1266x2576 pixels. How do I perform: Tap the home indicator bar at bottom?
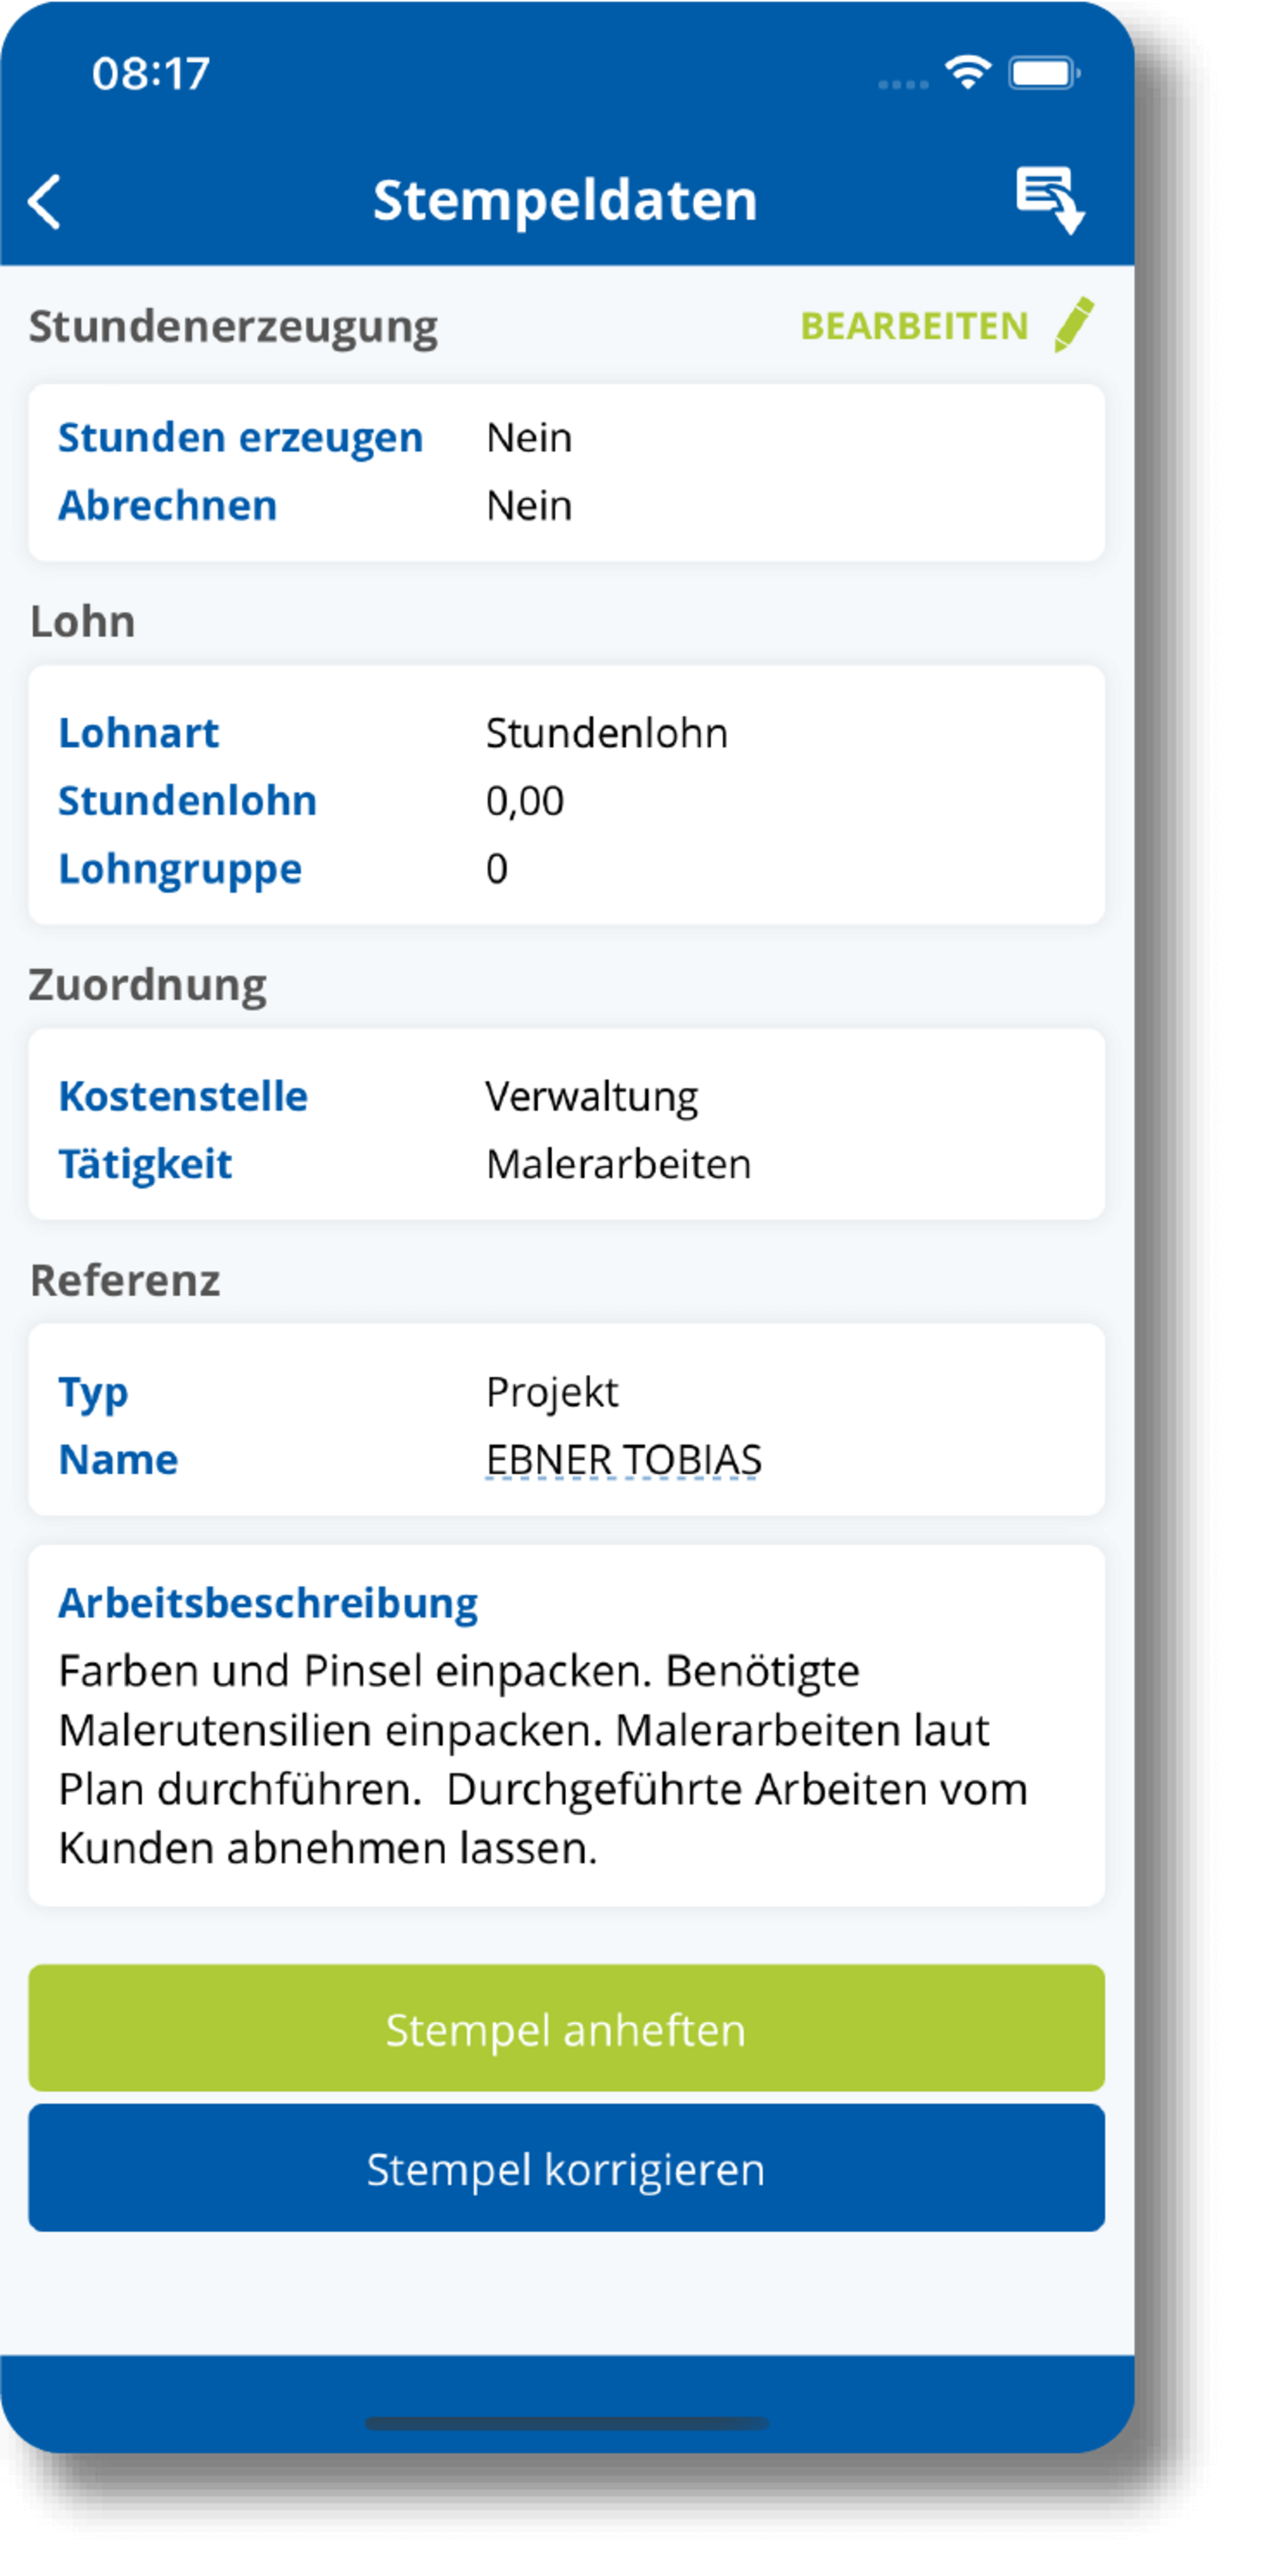(566, 2423)
